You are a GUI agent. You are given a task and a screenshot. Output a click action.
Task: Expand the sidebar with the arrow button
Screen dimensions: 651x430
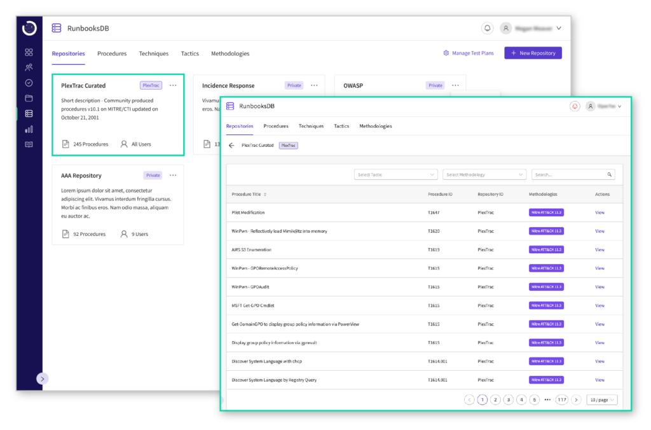[x=42, y=378]
